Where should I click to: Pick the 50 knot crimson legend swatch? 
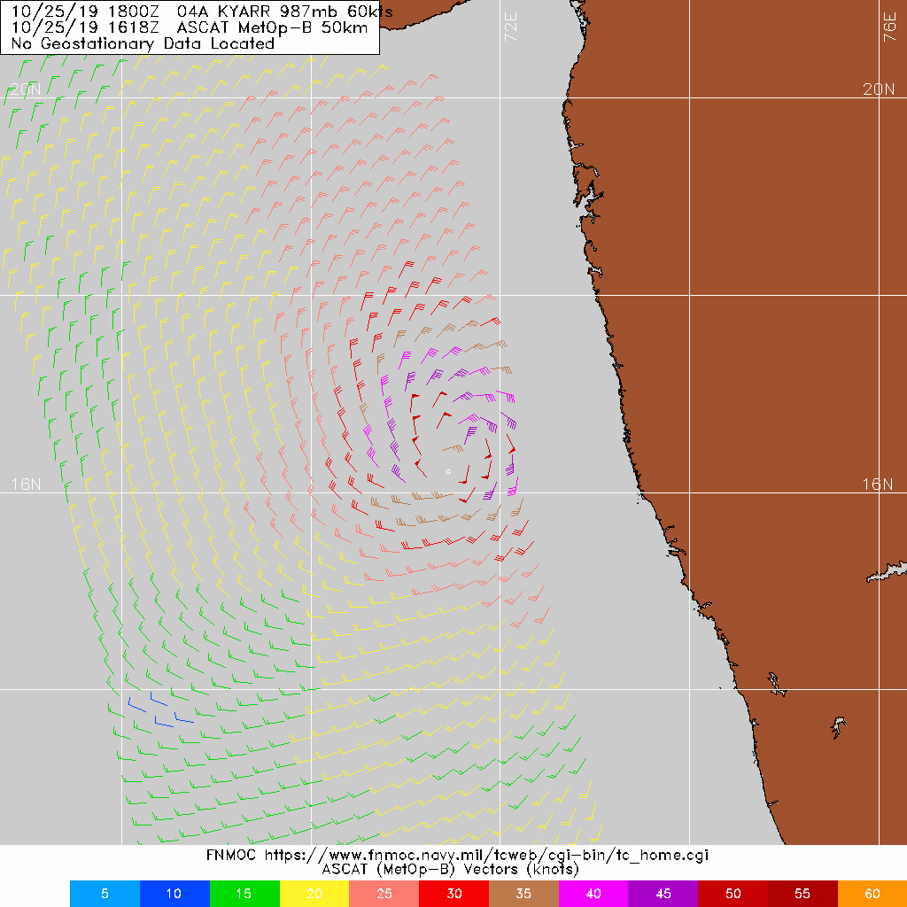[x=733, y=893]
